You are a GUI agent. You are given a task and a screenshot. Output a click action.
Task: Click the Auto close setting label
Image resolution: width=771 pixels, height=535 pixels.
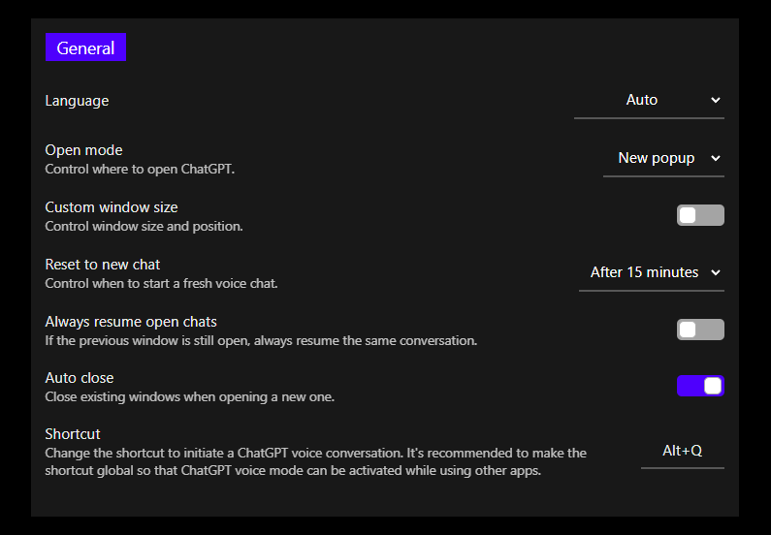(x=80, y=378)
